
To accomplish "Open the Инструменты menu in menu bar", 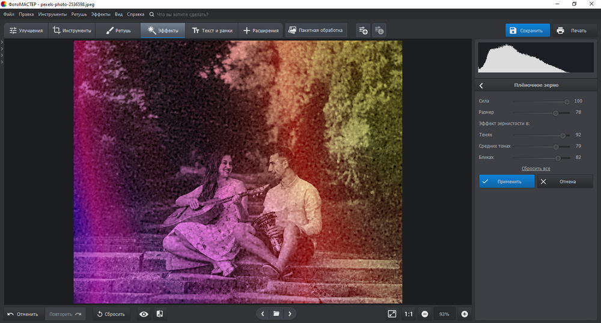I will click(x=52, y=14).
